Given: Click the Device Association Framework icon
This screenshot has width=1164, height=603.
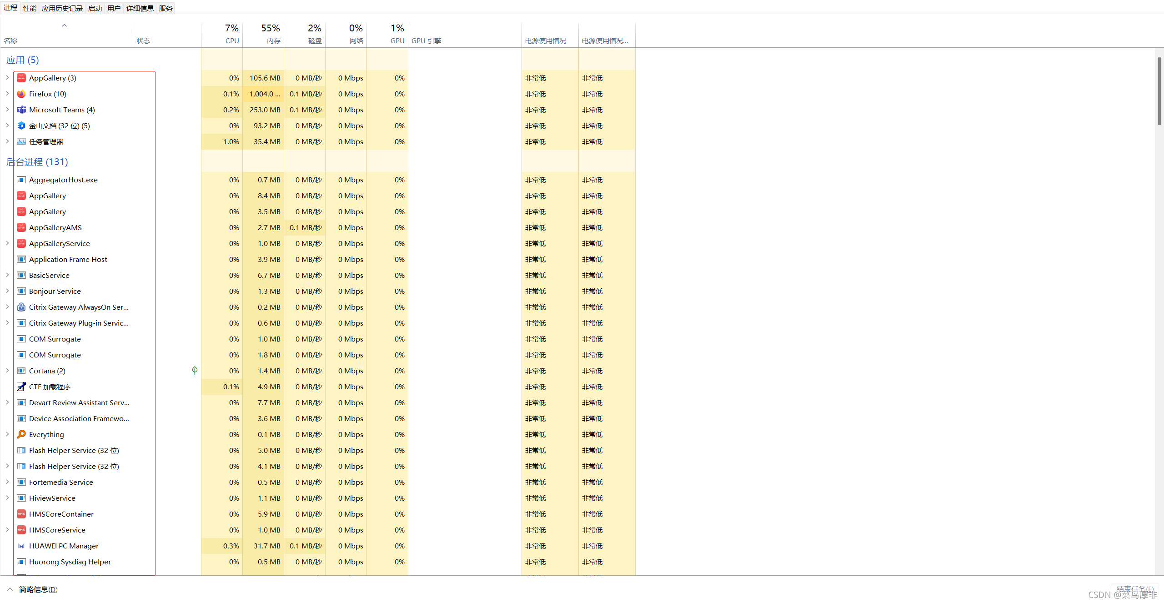Looking at the screenshot, I should 21,419.
